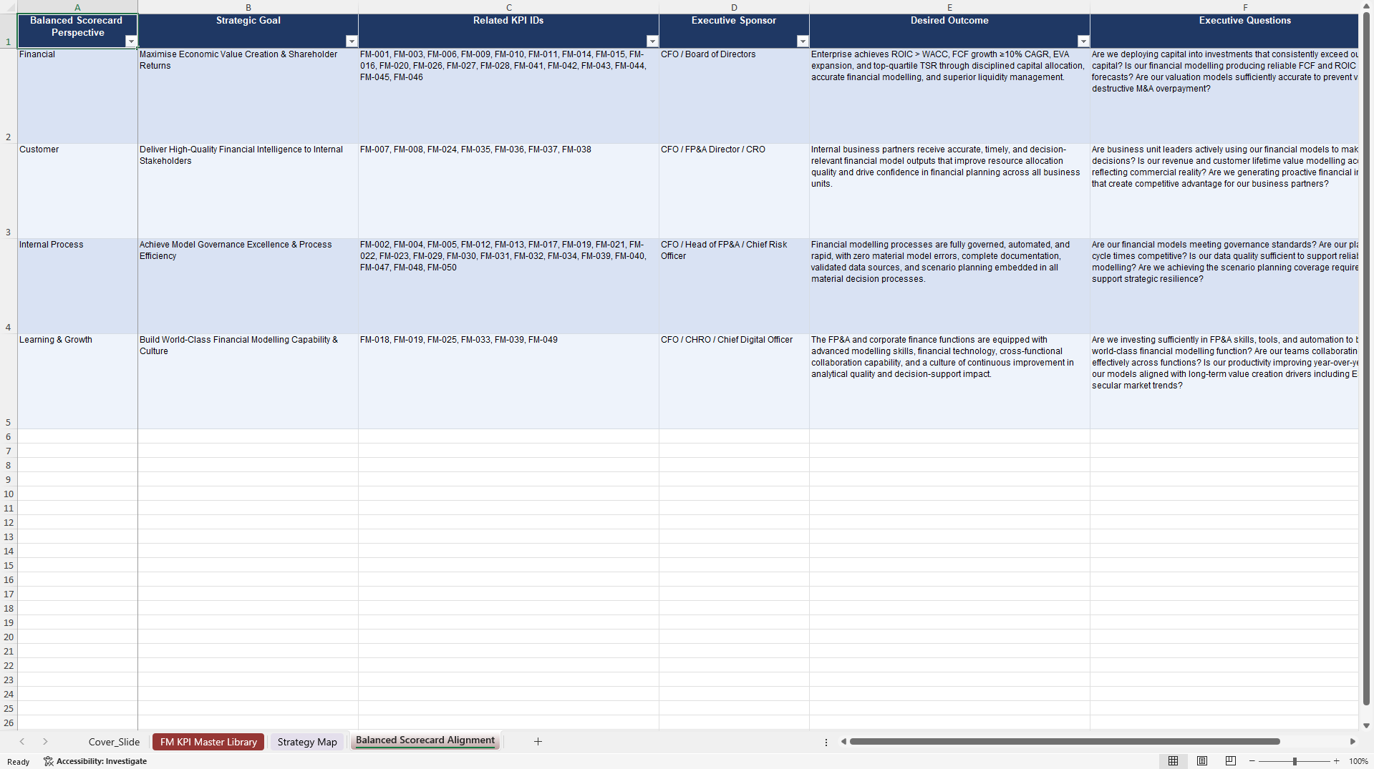Select 'Executive Questions' header cell
The image size is (1374, 769).
pos(1224,31)
